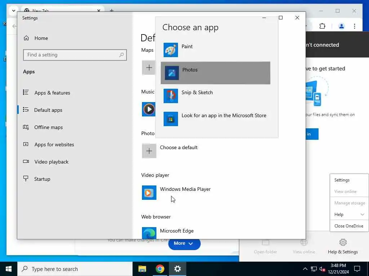Click the Chrome profile avatar icon

342,26
